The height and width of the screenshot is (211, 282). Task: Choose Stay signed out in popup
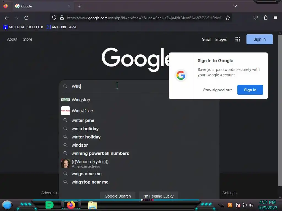[218, 90]
